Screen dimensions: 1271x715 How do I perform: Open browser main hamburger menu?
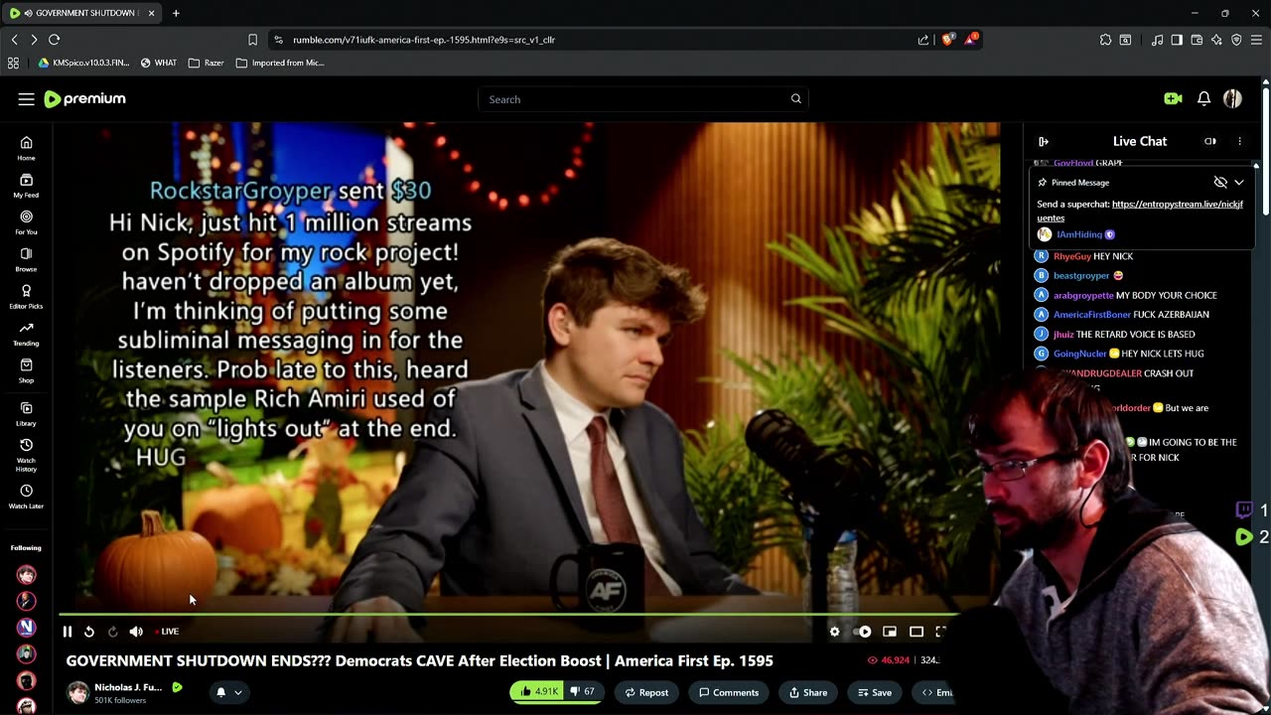pos(1256,40)
